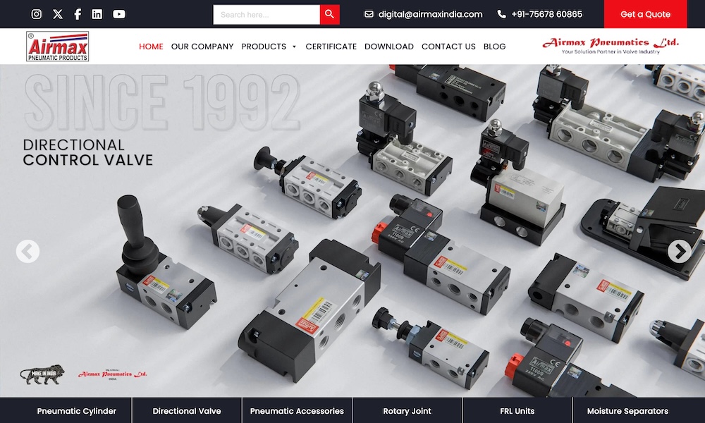The height and width of the screenshot is (423, 705).
Task: Go back a slide using the left arrow
Action: 27,251
